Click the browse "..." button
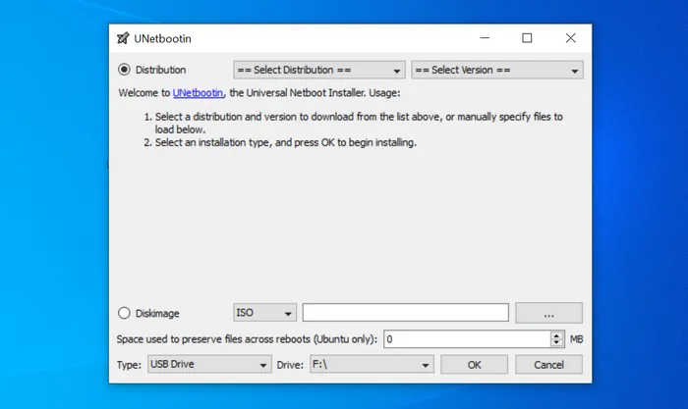This screenshot has width=688, height=409. click(x=548, y=313)
